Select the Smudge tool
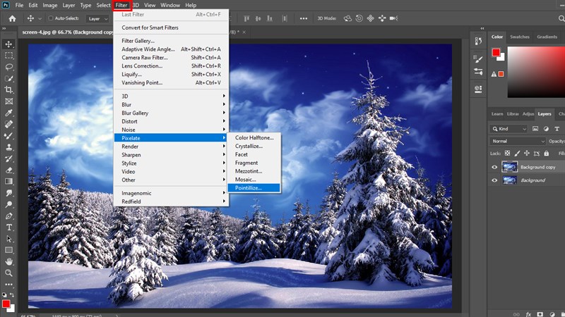The image size is (565, 317). click(x=8, y=193)
